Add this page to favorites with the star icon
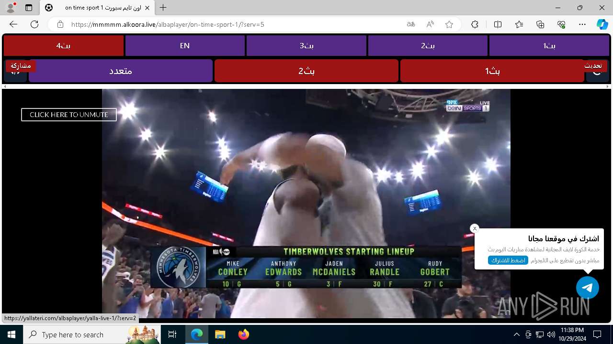The height and width of the screenshot is (344, 613). coord(449,24)
